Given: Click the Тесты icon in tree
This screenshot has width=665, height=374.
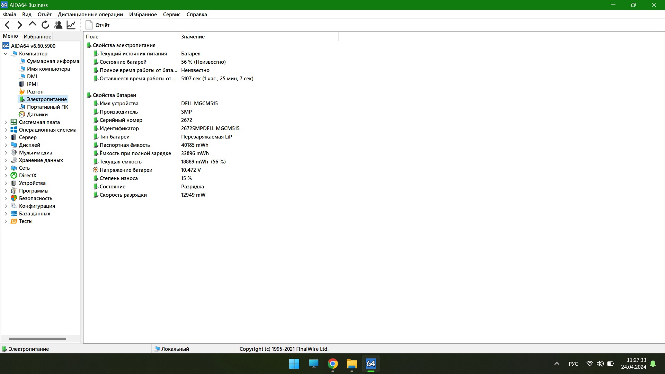Looking at the screenshot, I should pyautogui.click(x=14, y=221).
